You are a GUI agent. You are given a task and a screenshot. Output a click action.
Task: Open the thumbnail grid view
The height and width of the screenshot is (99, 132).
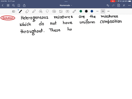(x=8, y=5)
